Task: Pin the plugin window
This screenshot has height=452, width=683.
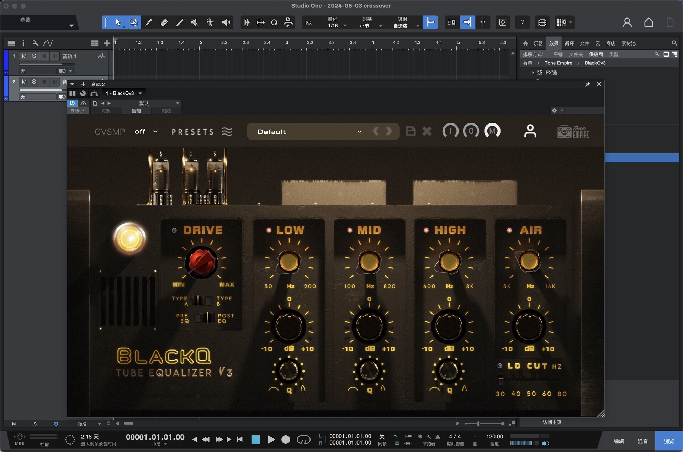Action: (x=587, y=84)
